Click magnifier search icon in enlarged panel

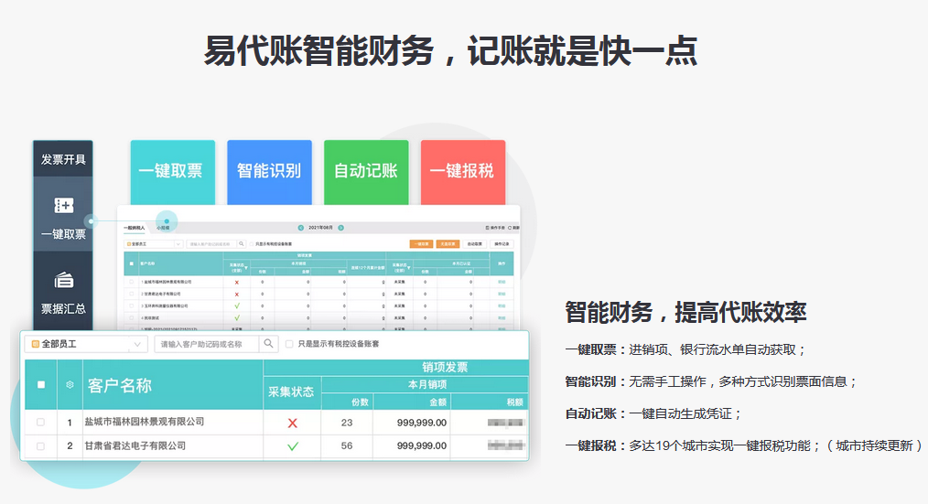click(x=269, y=344)
